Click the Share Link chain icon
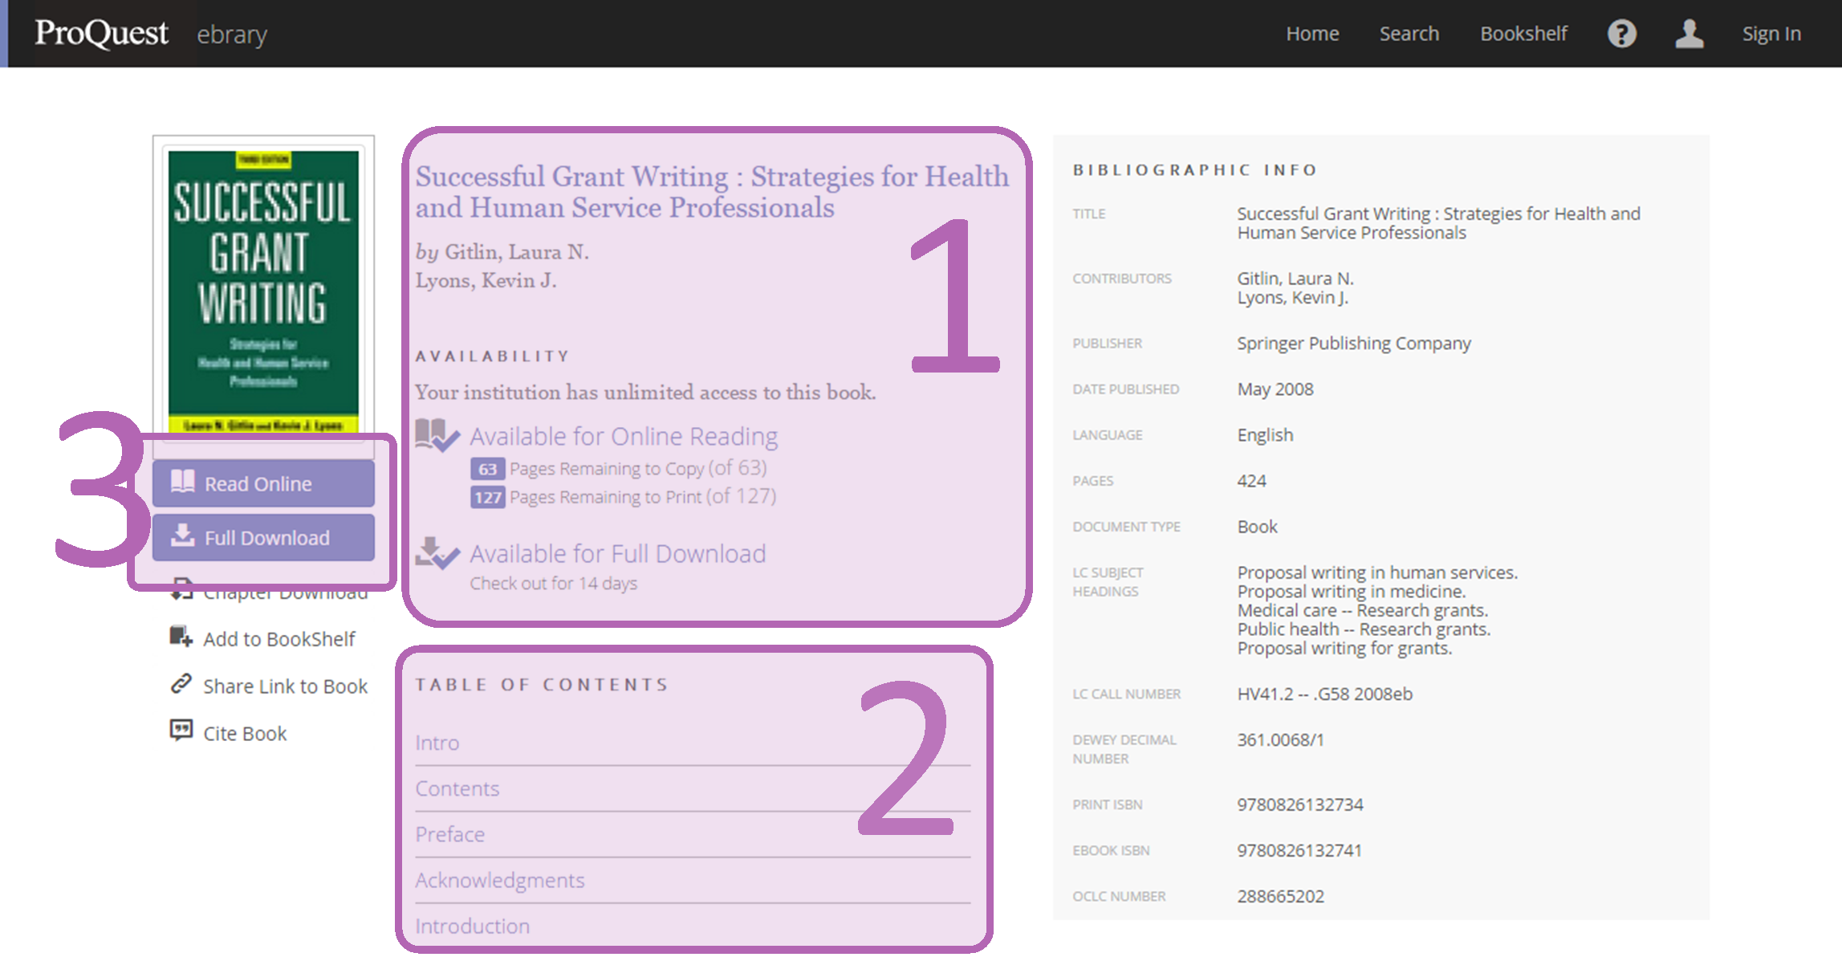This screenshot has height=957, width=1842. pyautogui.click(x=181, y=684)
